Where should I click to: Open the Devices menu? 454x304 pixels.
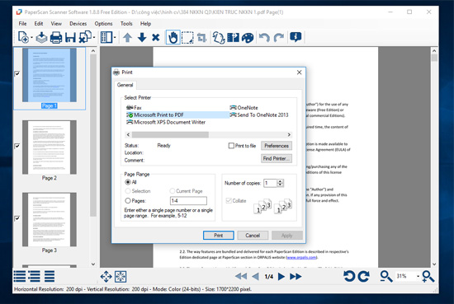coord(78,24)
